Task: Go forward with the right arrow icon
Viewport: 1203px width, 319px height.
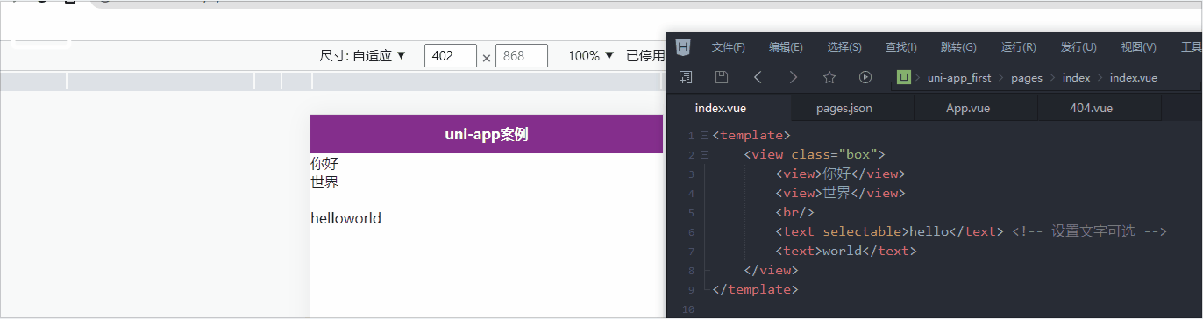Action: 794,77
